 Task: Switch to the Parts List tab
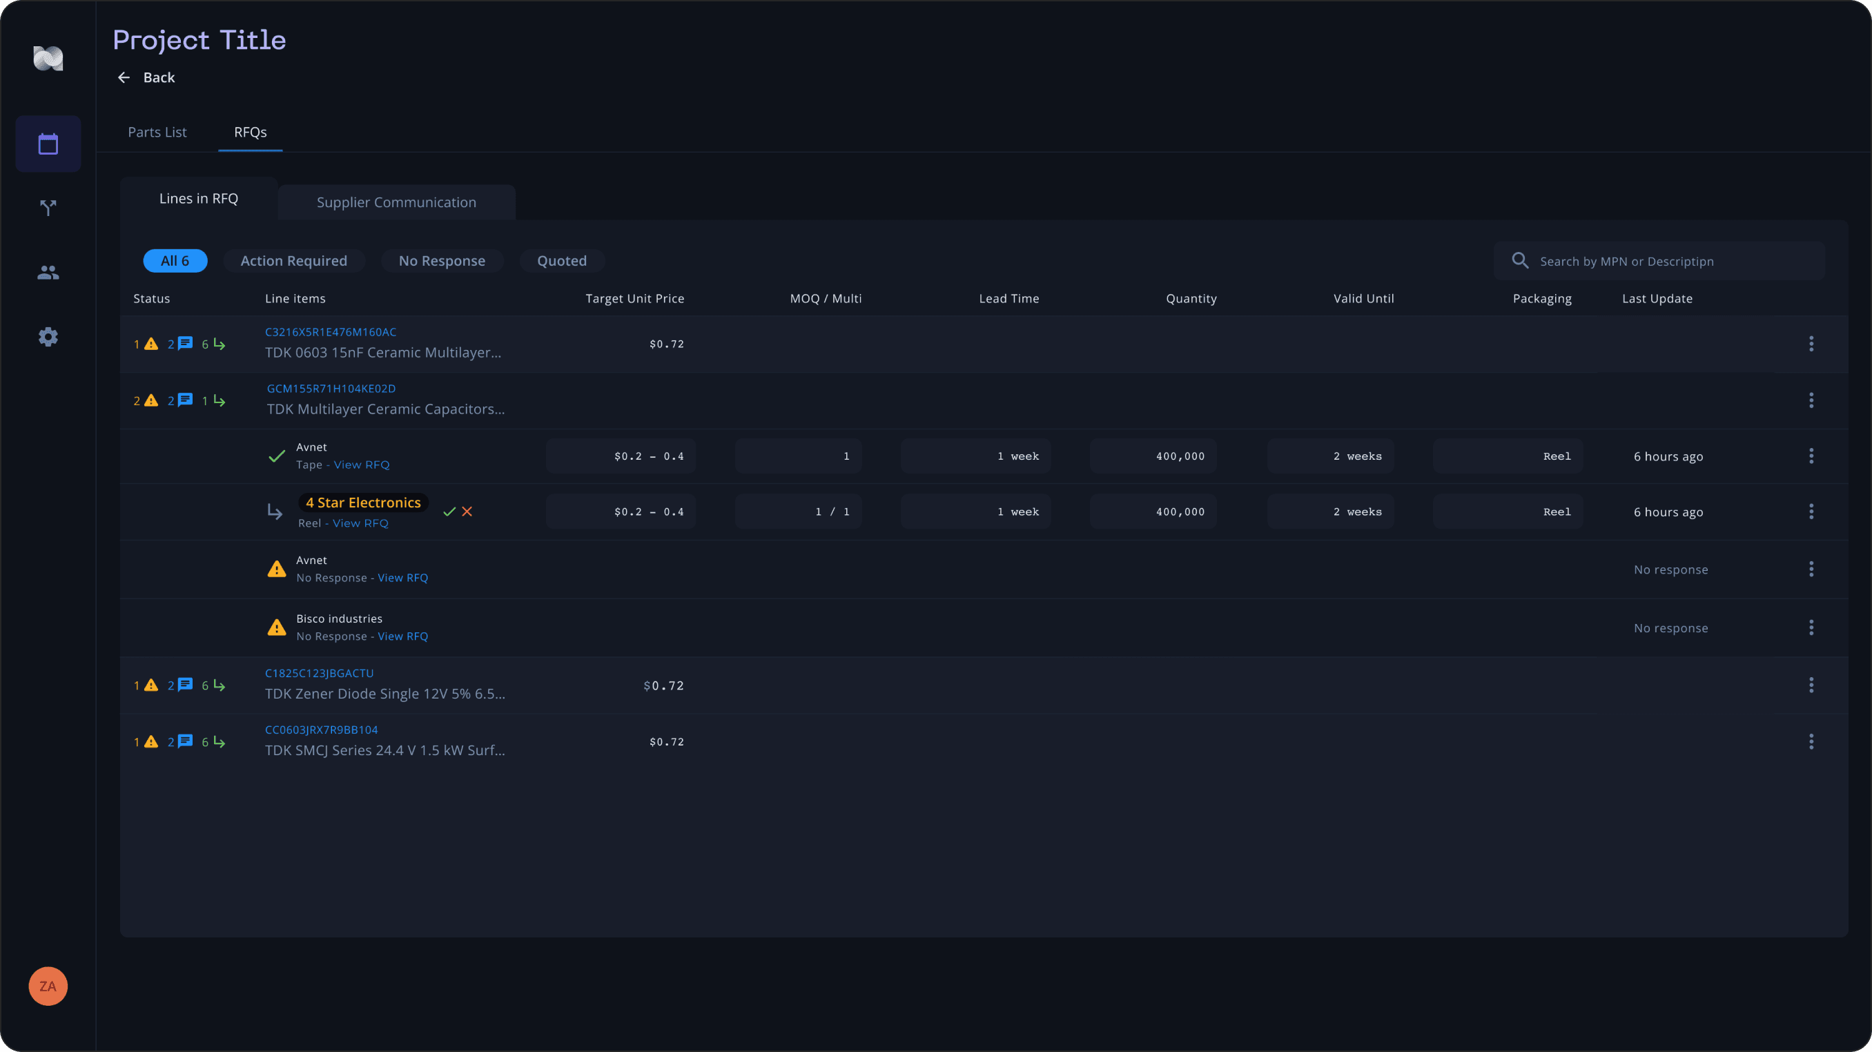click(157, 133)
